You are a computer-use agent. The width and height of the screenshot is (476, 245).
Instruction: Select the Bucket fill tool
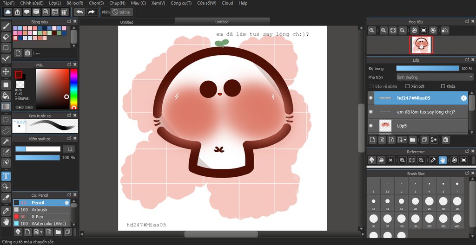pos(6,96)
